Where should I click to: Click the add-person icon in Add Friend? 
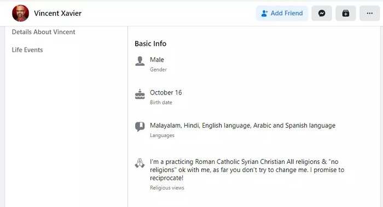pyautogui.click(x=264, y=13)
